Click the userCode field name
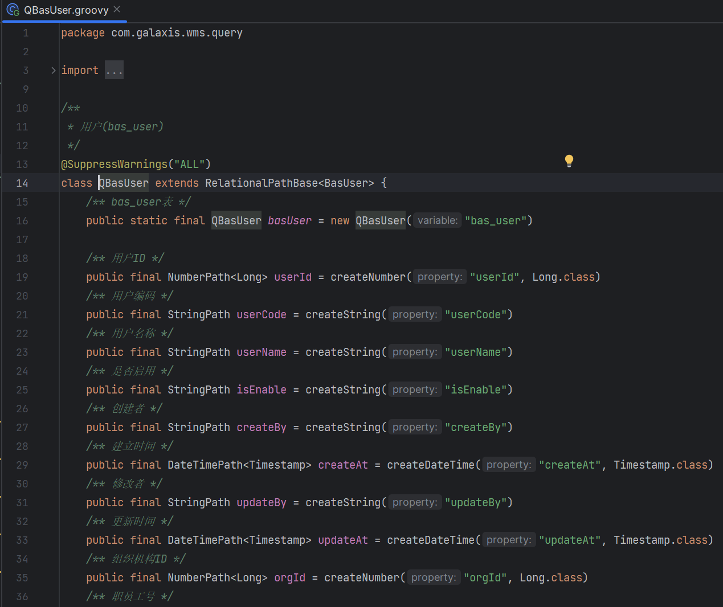Screen dimensions: 723x607 (262, 314)
